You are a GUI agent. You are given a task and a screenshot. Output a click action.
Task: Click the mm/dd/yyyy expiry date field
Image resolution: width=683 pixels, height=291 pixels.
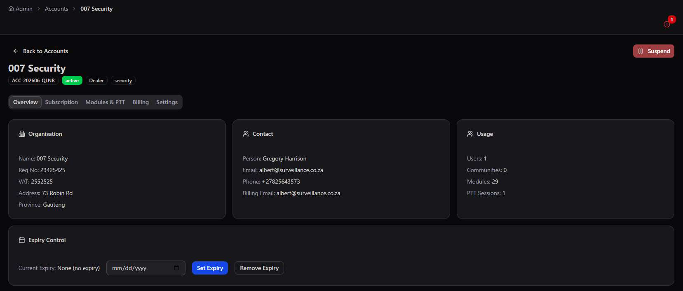coord(146,268)
